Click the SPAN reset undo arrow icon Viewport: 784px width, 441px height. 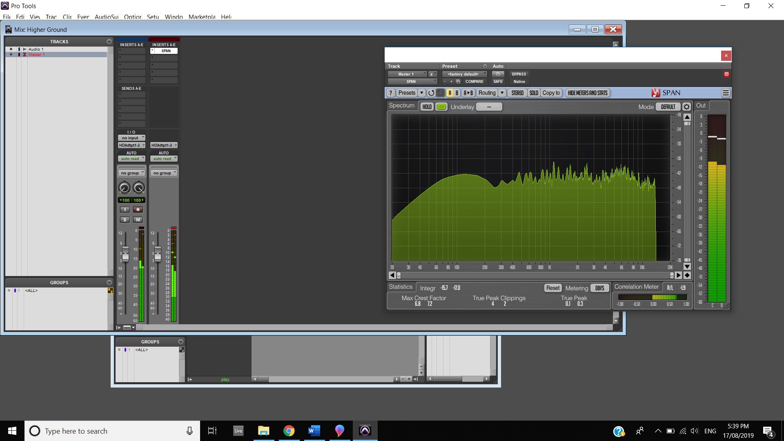(x=431, y=93)
